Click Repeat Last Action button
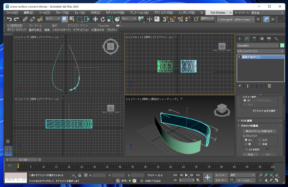Screen dimensions: 288x187 click(x=259, y=131)
